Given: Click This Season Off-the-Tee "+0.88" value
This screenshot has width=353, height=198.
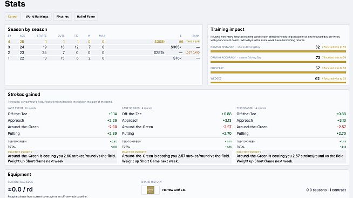Looking at the screenshot, I should tap(341, 114).
